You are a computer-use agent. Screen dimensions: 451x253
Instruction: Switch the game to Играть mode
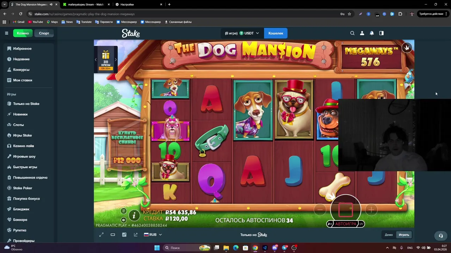click(404, 235)
